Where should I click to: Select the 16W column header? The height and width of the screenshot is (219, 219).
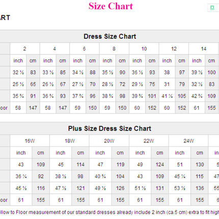(x=30, y=141)
